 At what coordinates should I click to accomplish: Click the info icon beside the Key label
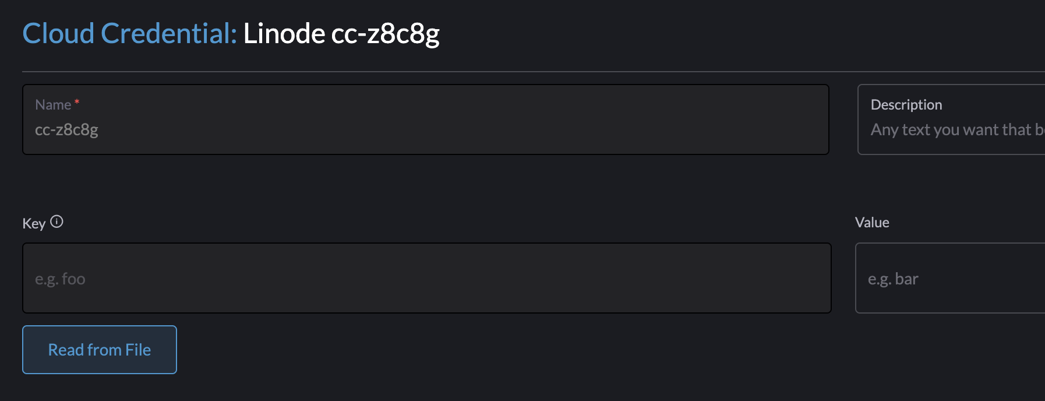[57, 220]
